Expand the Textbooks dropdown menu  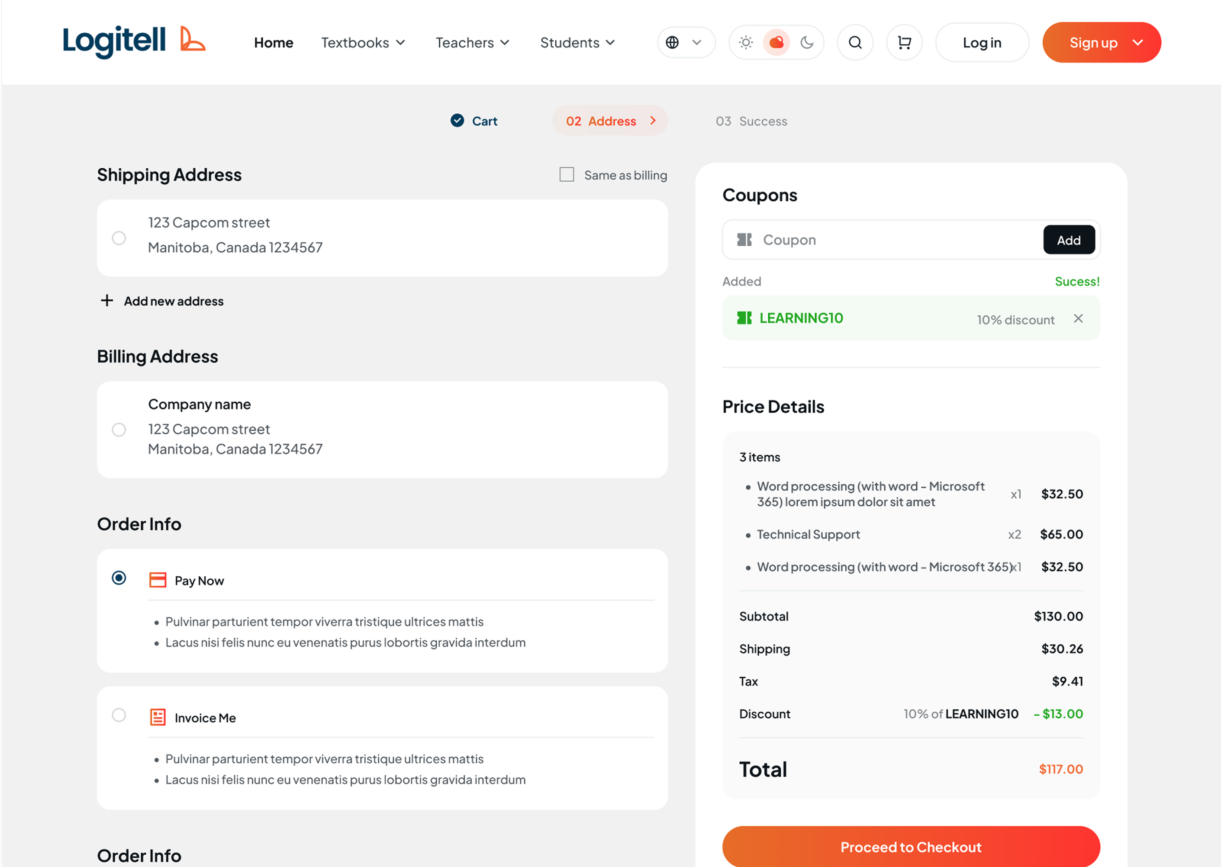point(363,43)
